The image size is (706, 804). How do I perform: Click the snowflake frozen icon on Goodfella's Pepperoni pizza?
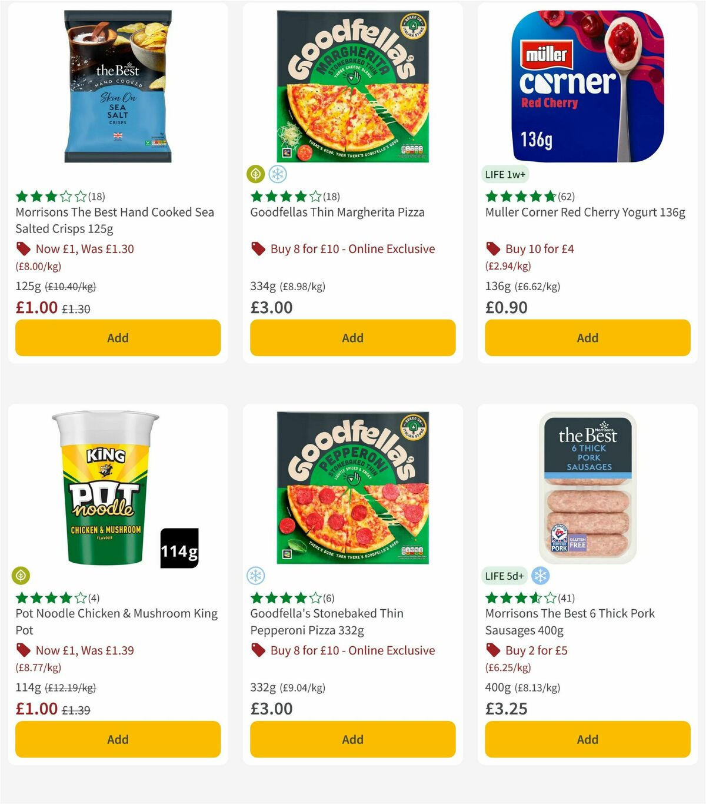tap(257, 576)
